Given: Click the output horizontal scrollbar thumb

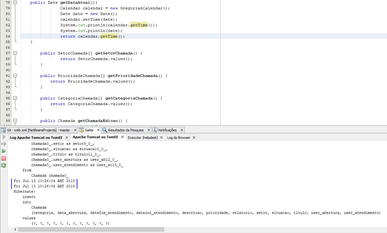Looking at the screenshot, I should coord(91,230).
